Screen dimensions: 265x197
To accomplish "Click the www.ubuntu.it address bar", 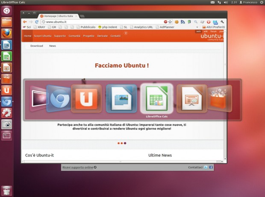I will pos(104,22).
